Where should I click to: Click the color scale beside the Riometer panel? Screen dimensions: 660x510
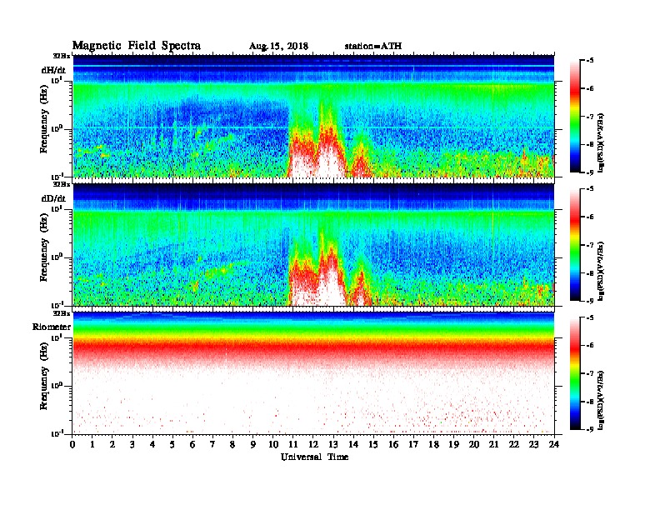coord(575,373)
